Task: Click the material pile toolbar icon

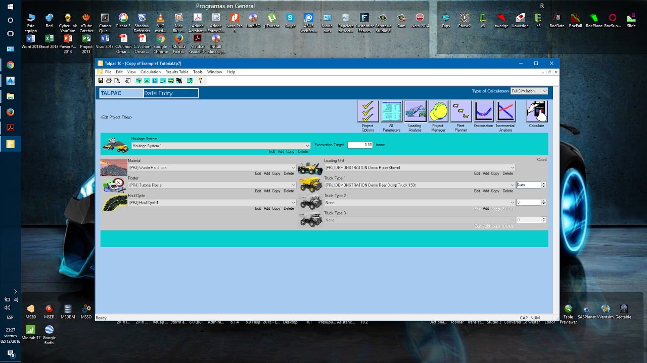Action: pyautogui.click(x=147, y=80)
